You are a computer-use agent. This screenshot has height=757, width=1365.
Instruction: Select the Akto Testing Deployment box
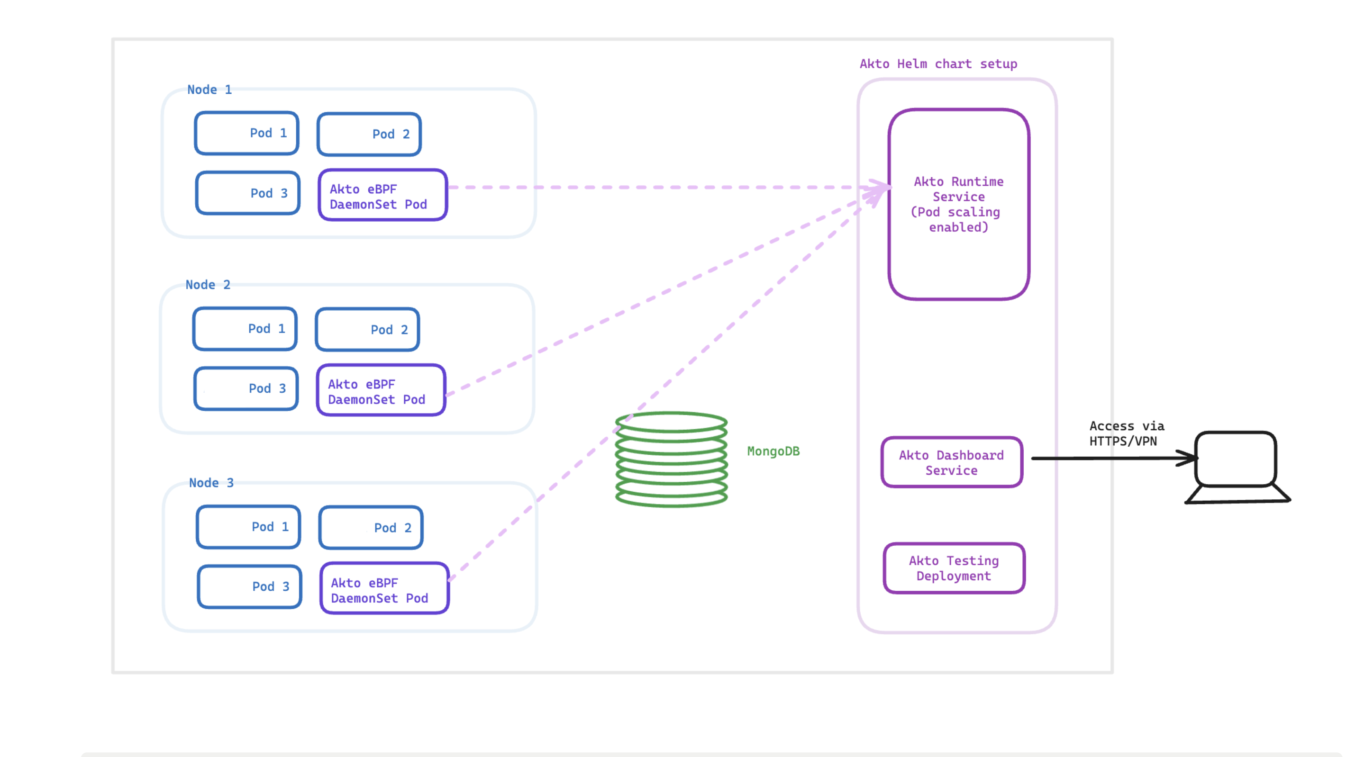953,568
